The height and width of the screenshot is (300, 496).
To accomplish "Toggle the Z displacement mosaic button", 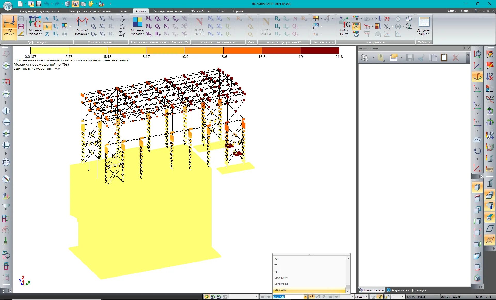I will pos(47,34).
